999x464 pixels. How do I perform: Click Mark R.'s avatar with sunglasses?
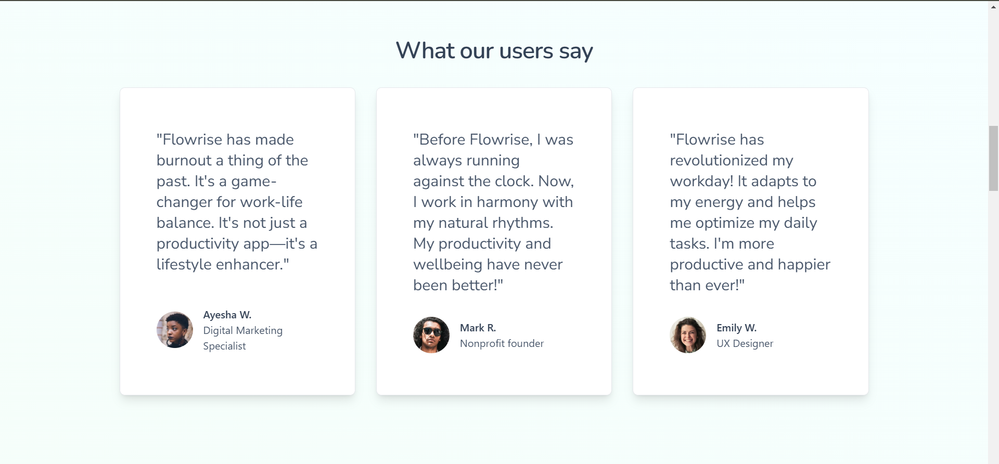(x=431, y=335)
